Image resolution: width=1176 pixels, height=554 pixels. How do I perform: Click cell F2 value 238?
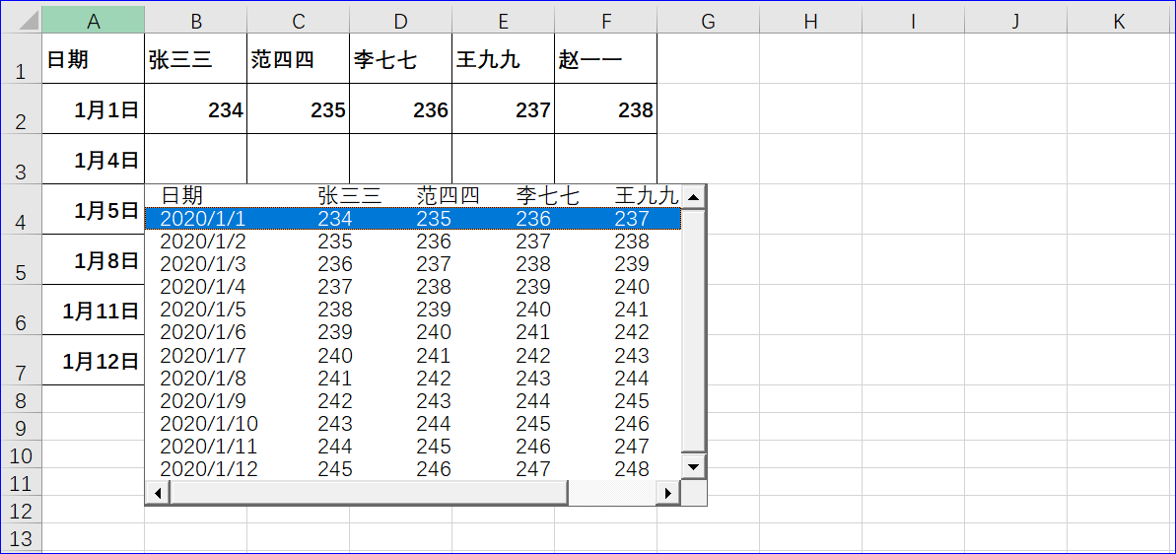pos(606,108)
